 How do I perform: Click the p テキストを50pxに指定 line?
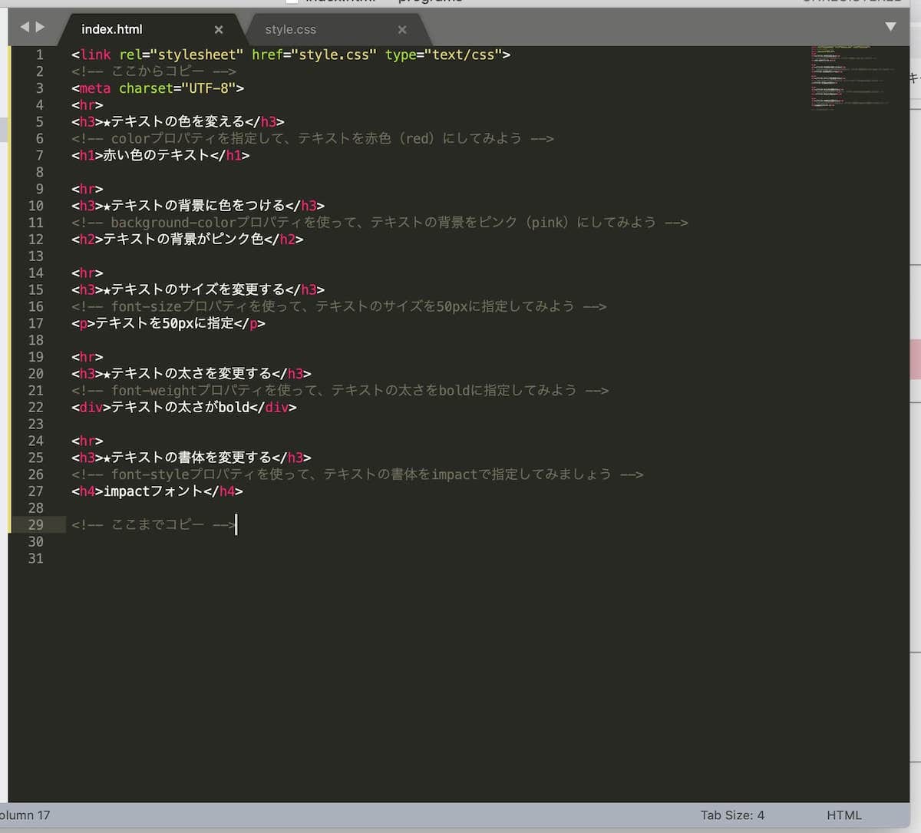[x=168, y=323]
